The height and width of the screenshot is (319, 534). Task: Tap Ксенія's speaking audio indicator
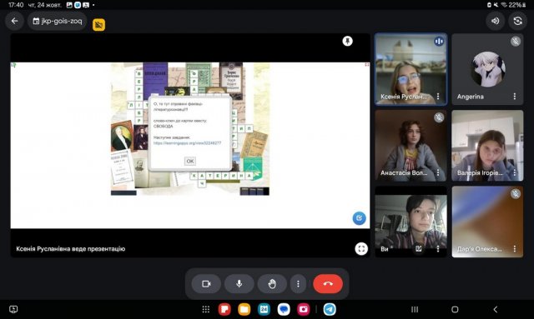[439, 42]
